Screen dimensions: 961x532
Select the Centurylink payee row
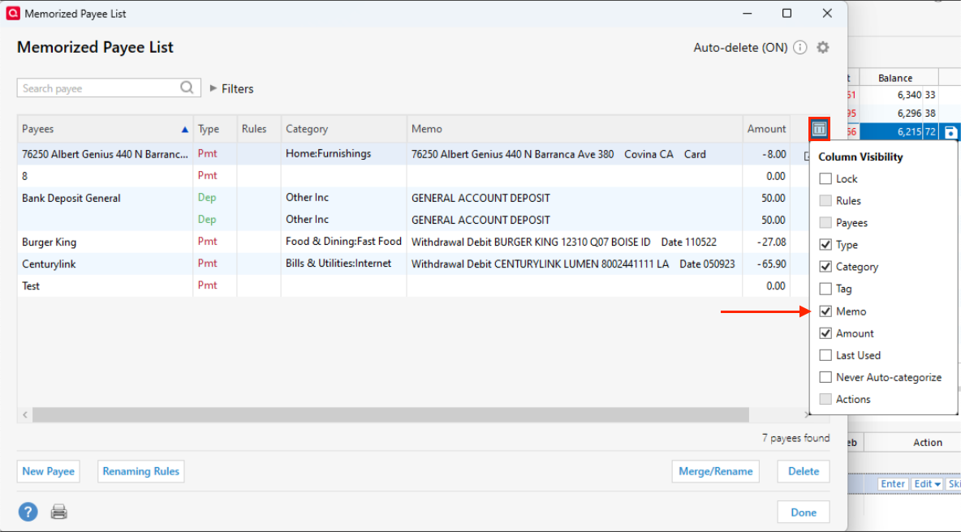[x=49, y=264]
